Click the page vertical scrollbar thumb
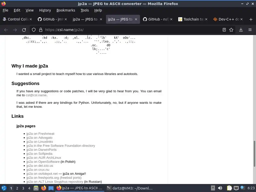The width and height of the screenshot is (256, 192). pyautogui.click(x=254, y=154)
